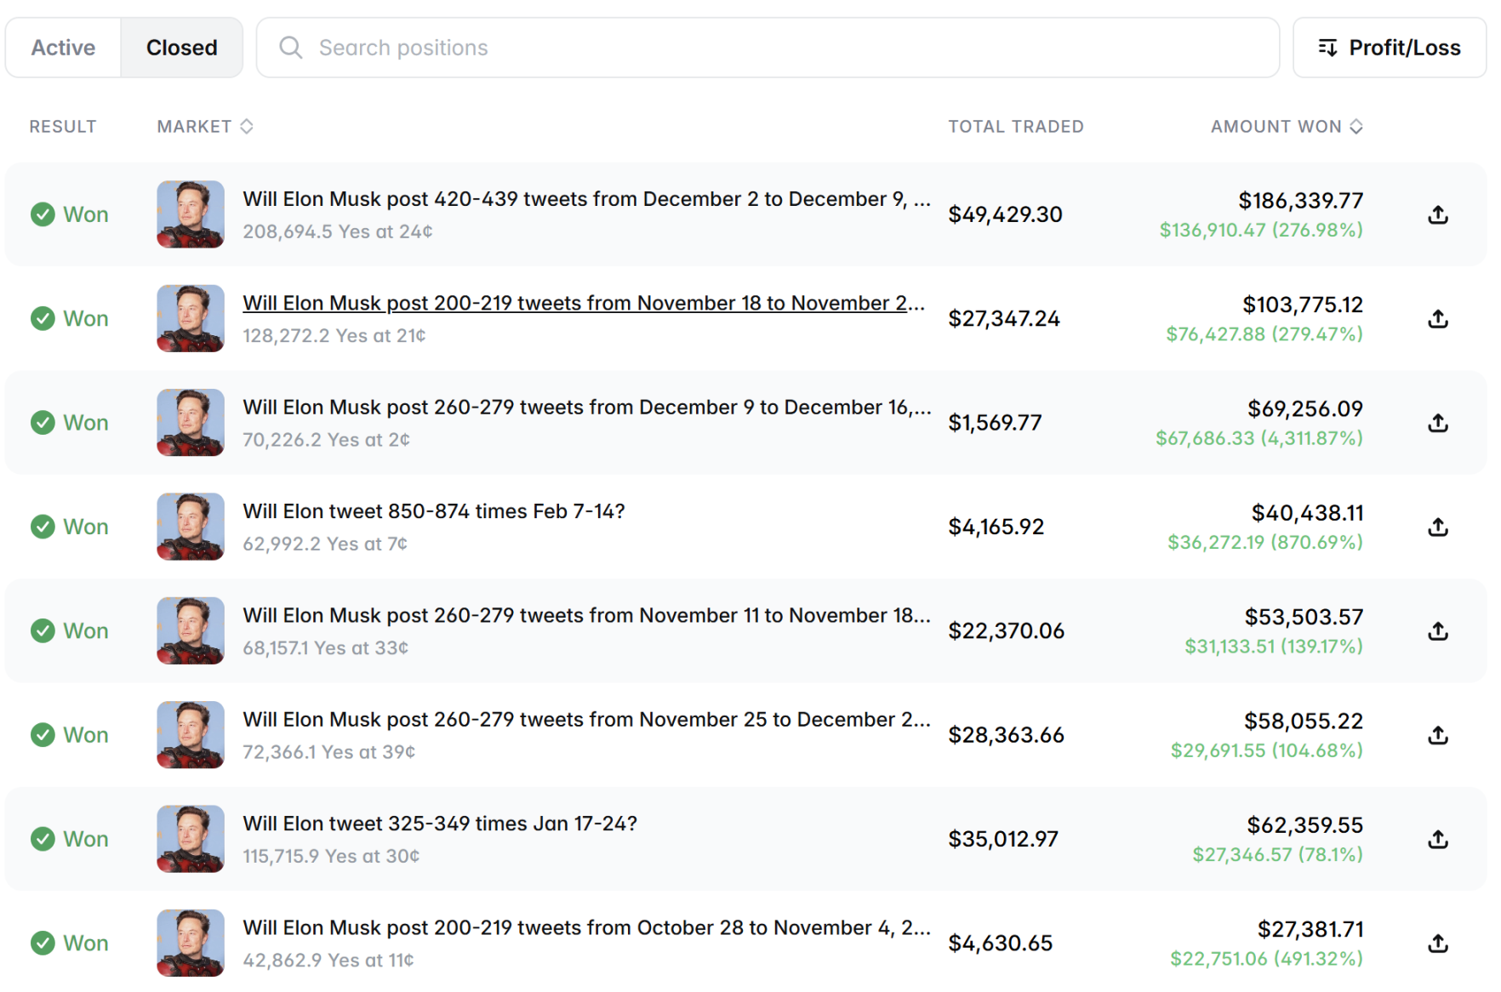Open the Profit/Loss sort dropdown

tap(1389, 48)
